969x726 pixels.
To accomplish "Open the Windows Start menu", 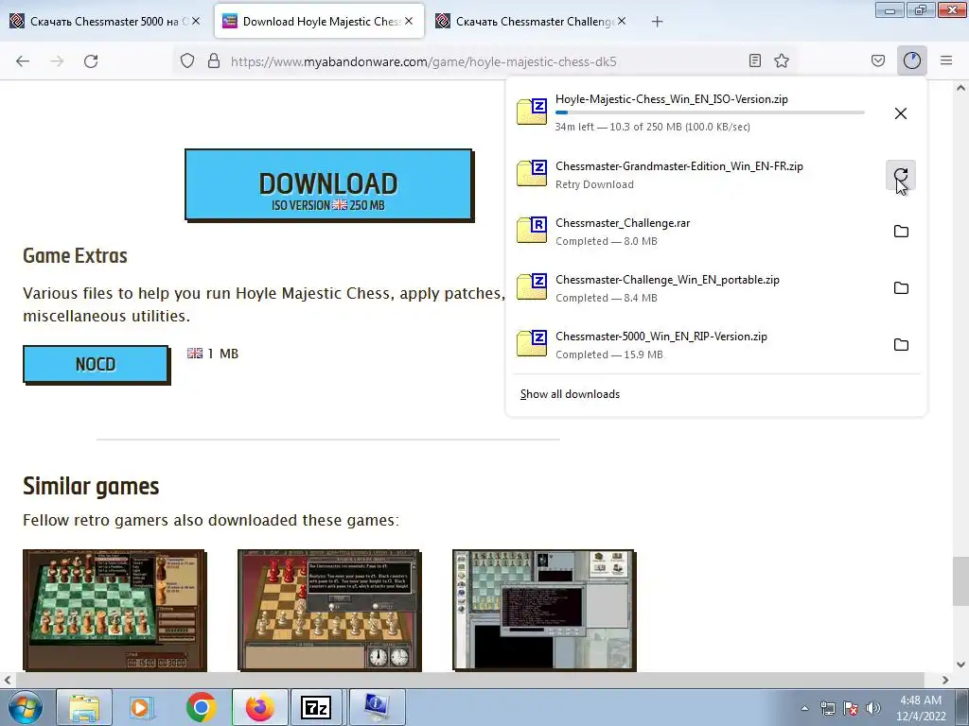I will coord(26,707).
